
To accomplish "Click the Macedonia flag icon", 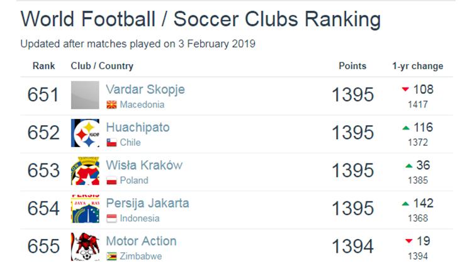I will (x=111, y=105).
